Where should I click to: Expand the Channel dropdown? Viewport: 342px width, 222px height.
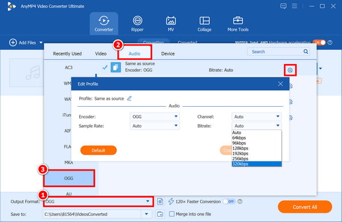(x=256, y=116)
